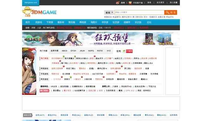Click 模拟器游戏 in the dark sub-navigation
Viewport: 202px width, 121px height.
pyautogui.click(x=92, y=28)
